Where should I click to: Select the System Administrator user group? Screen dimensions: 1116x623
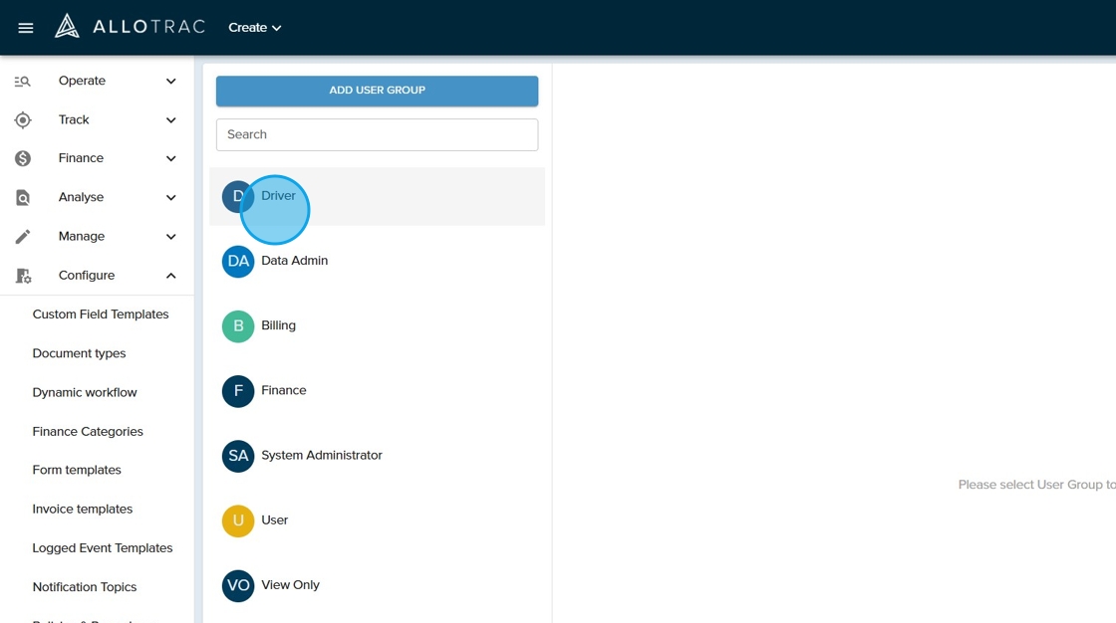click(321, 456)
